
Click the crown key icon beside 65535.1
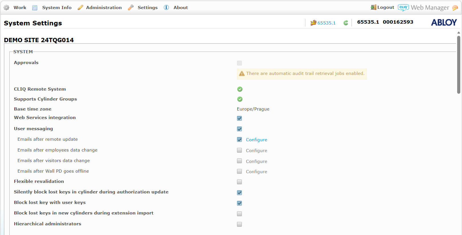pos(313,23)
